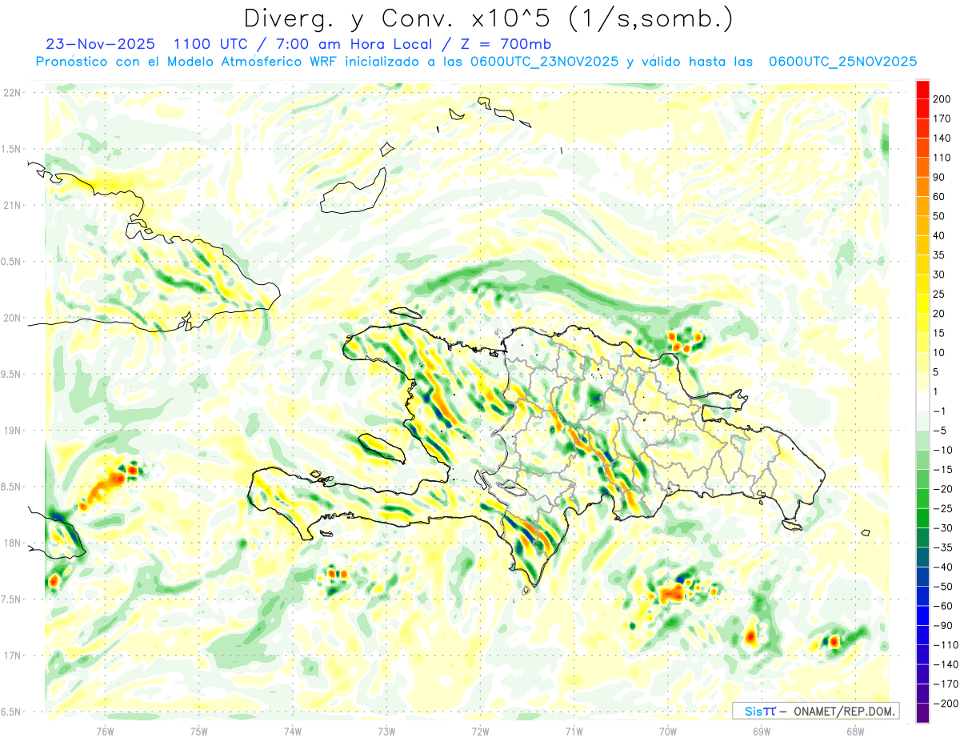
Task: Click the '69W' longitude label
Action: pos(761,731)
